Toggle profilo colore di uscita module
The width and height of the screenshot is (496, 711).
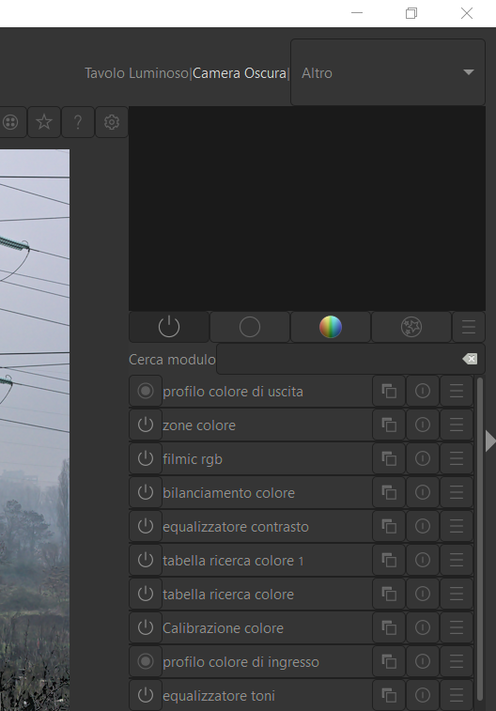[146, 391]
